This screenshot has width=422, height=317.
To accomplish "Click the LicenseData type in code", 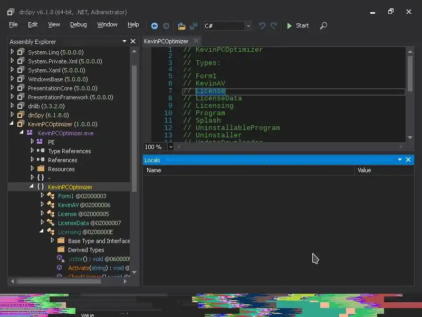I will click(x=218, y=98).
